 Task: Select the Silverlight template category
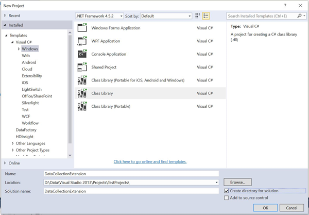click(30, 103)
